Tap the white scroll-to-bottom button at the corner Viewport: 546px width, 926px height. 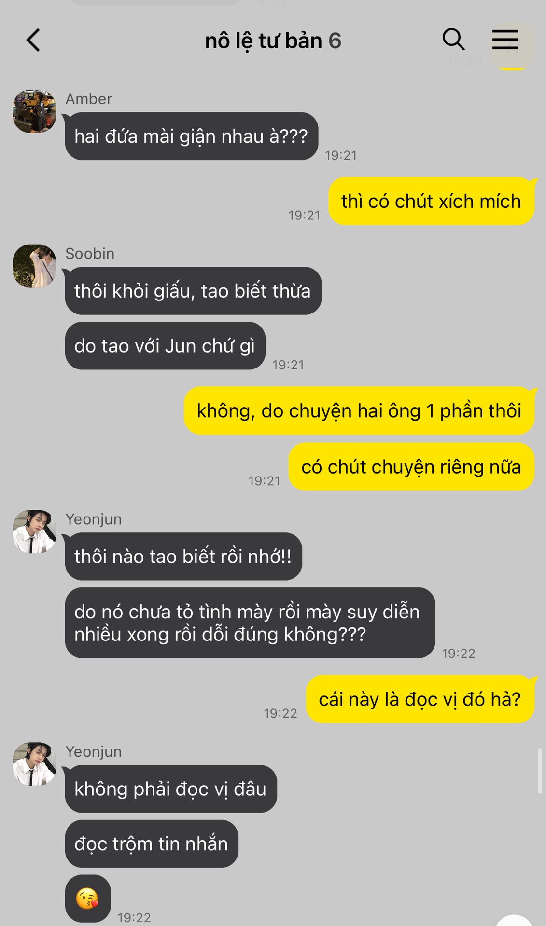(514, 920)
